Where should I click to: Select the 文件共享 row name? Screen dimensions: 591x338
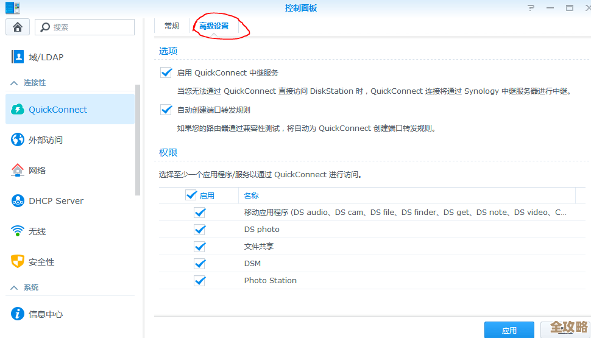coord(259,247)
